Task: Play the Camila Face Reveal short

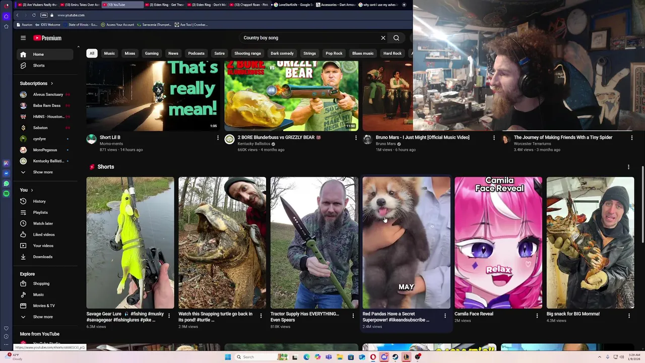Action: coord(498,243)
